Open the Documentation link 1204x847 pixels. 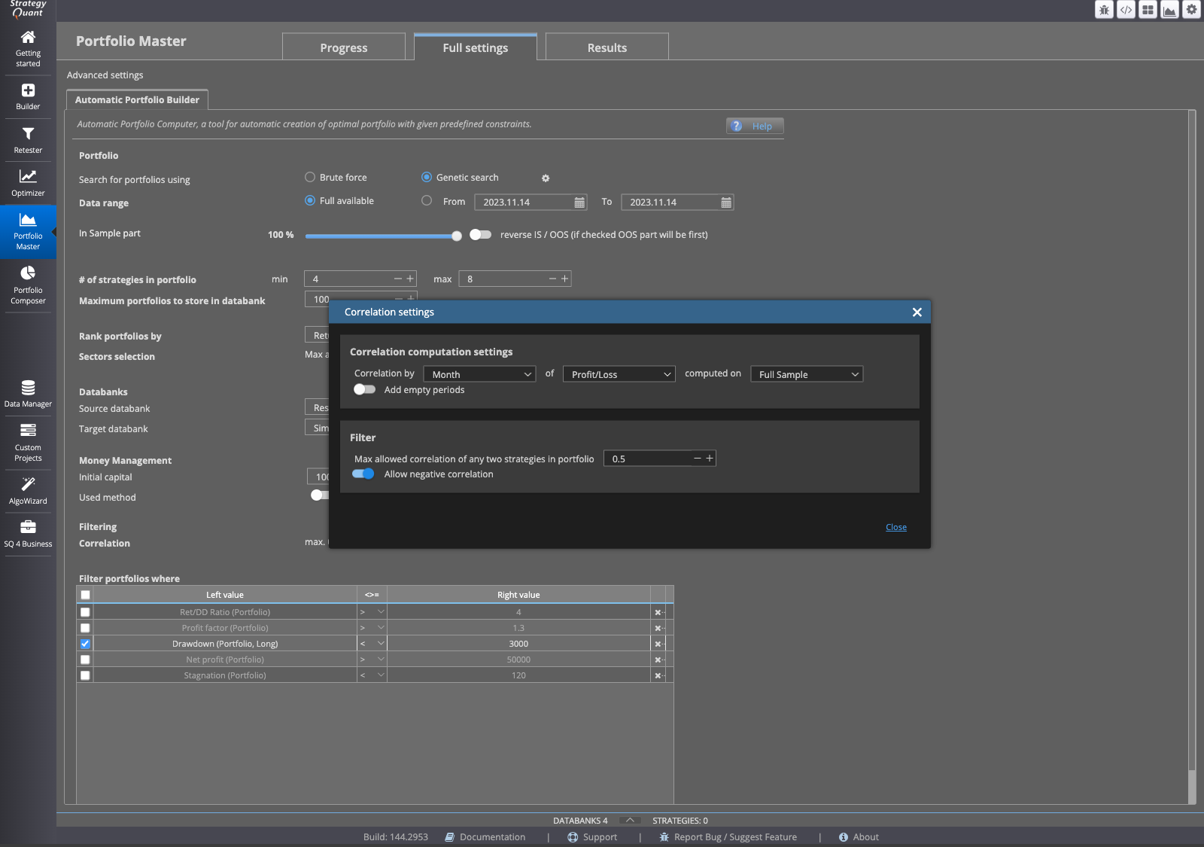tap(485, 837)
